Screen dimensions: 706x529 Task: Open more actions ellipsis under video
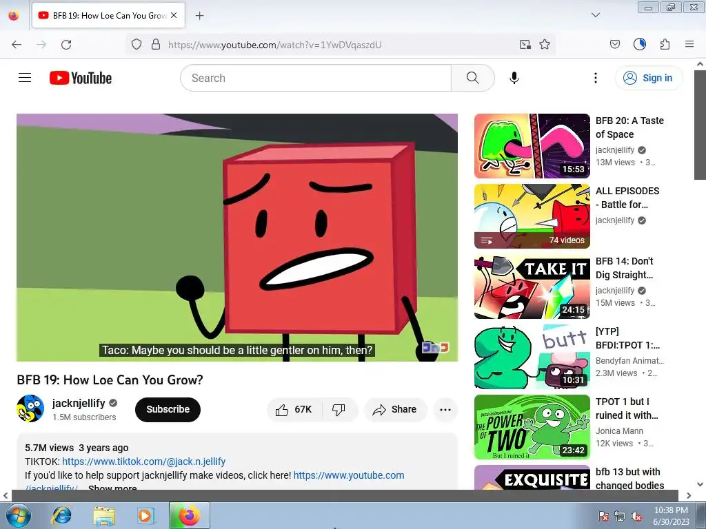click(x=445, y=409)
